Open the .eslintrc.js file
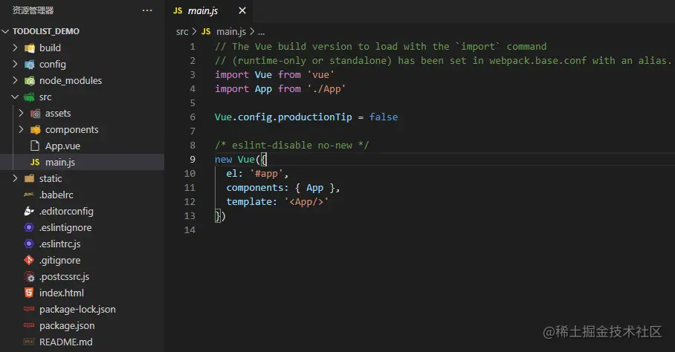The height and width of the screenshot is (352, 675). (59, 244)
